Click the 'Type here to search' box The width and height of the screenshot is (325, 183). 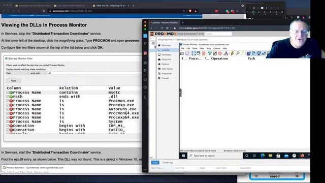point(215,156)
